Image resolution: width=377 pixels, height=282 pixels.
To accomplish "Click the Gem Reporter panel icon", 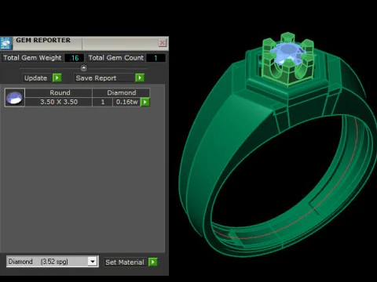I will (6, 43).
